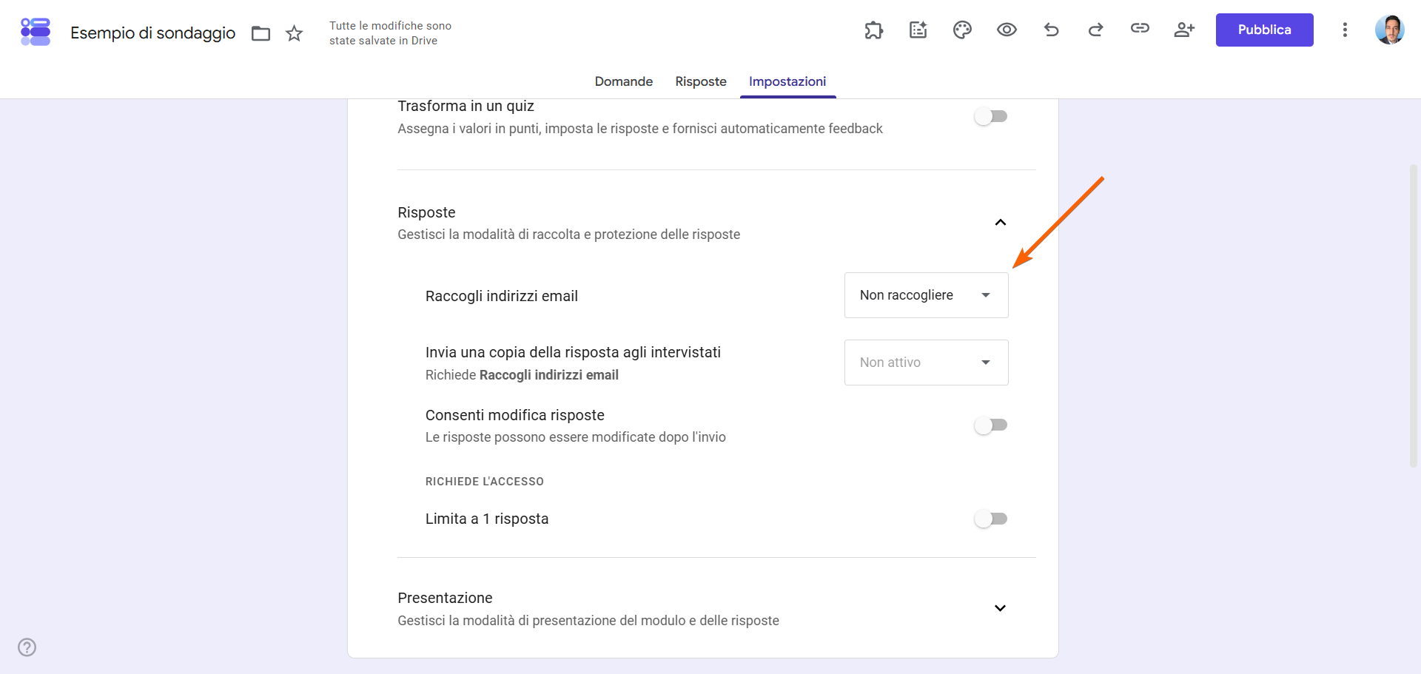
Task: Click the Presentazione section title
Action: [x=445, y=598]
